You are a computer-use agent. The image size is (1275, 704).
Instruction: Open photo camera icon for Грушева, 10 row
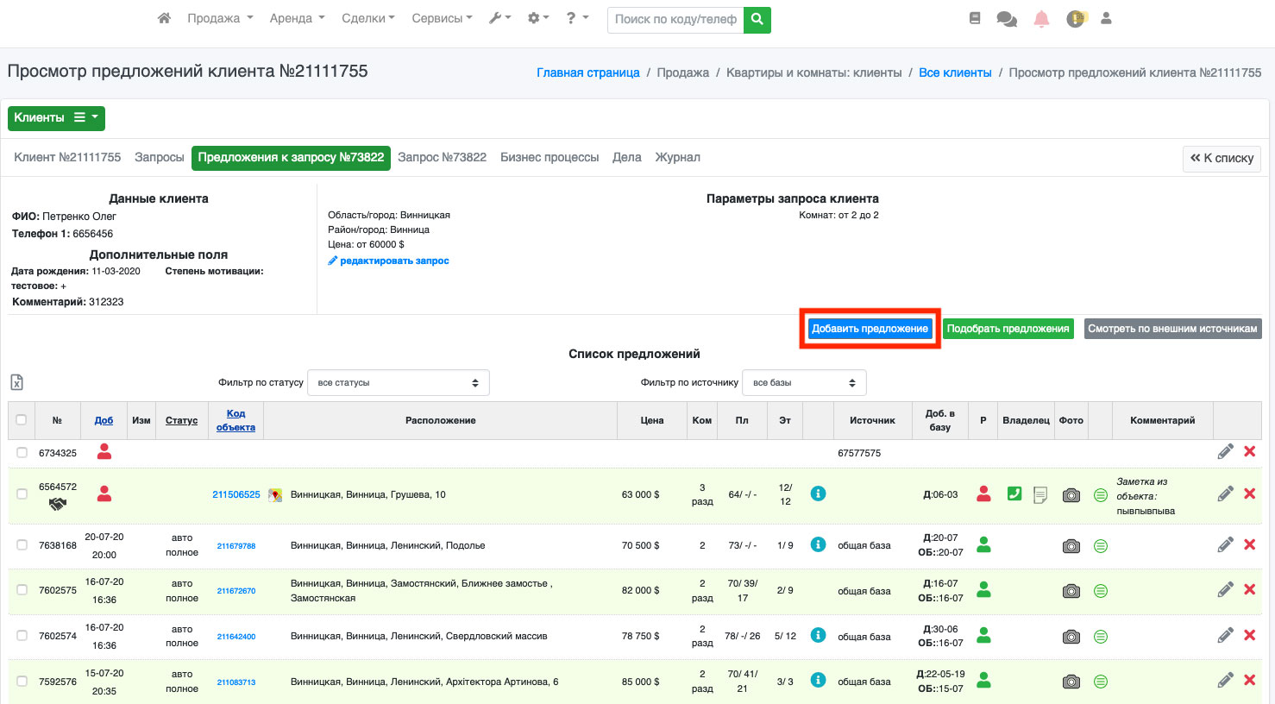[1071, 495]
